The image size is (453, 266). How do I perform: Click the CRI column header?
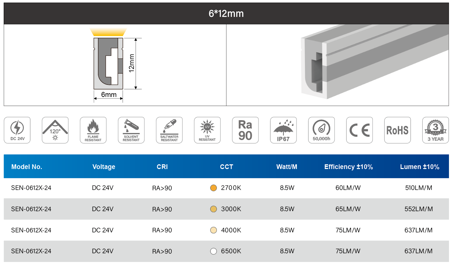click(x=162, y=167)
